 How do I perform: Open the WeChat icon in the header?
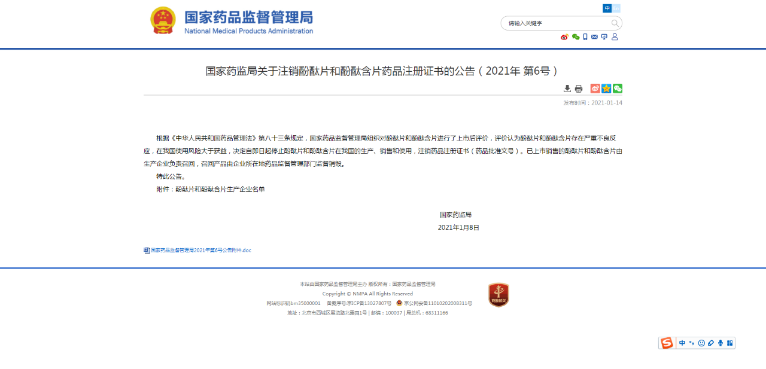(576, 37)
